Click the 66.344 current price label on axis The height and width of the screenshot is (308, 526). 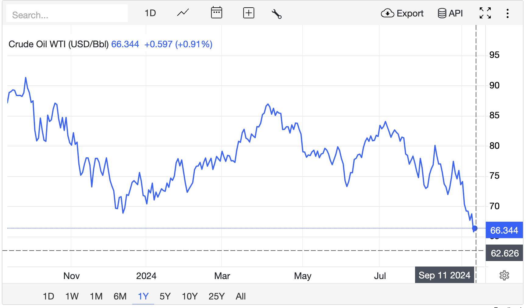point(504,230)
